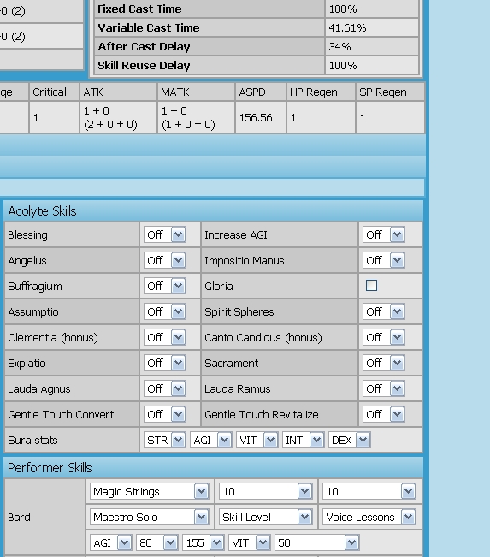
Task: Open the Bard VIT stat dropdown
Action: point(249,542)
